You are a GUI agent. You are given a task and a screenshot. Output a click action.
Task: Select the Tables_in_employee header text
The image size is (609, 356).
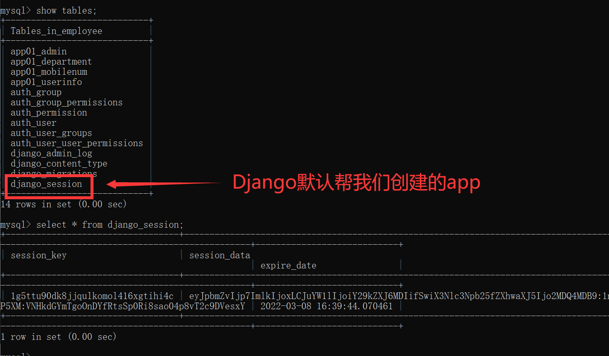(x=57, y=31)
